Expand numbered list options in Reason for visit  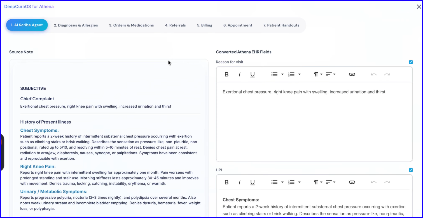click(299, 74)
